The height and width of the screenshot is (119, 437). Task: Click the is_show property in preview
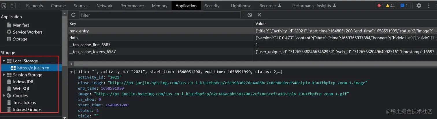point(86,99)
